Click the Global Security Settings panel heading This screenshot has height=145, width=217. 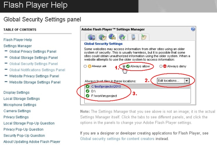point(103,44)
